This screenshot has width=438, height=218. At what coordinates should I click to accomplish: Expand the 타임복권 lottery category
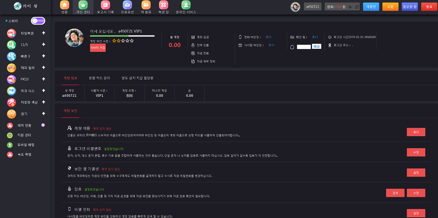pyautogui.click(x=43, y=33)
